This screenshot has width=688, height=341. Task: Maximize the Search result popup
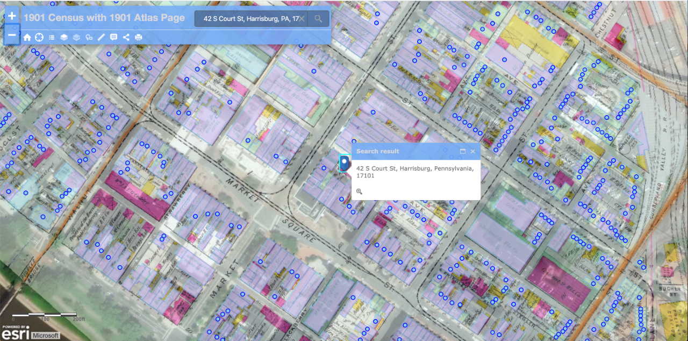click(x=463, y=152)
